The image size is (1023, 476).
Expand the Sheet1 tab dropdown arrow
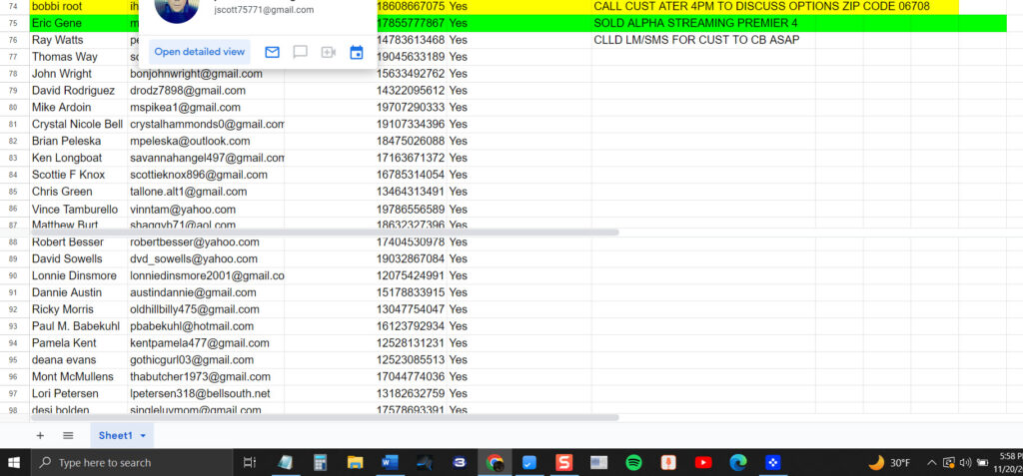[144, 436]
